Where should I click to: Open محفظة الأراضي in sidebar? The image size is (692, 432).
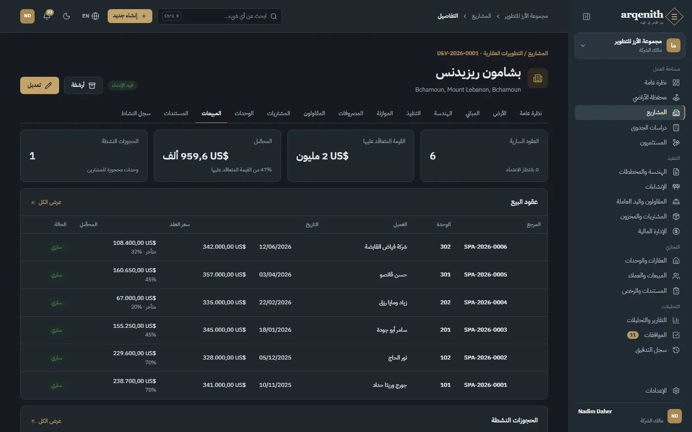tap(630, 97)
